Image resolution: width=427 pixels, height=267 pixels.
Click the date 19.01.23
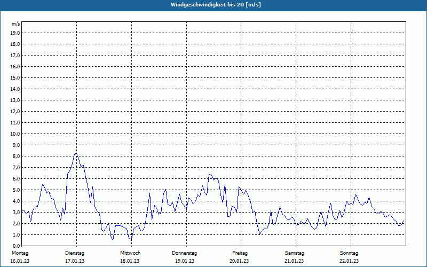(x=185, y=261)
